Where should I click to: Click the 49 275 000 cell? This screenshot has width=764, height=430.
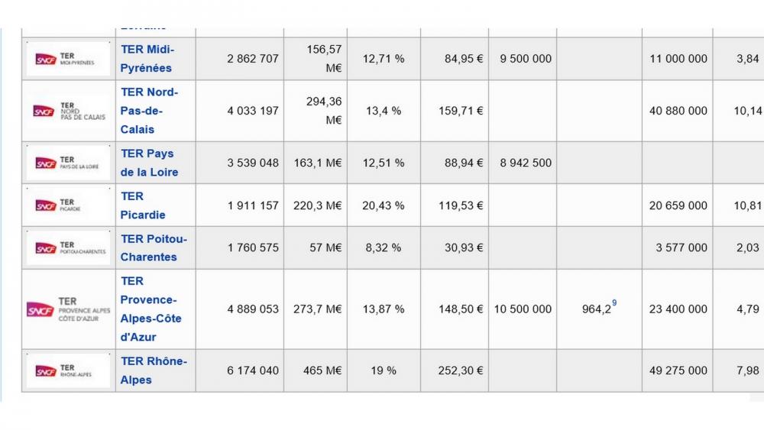pos(678,370)
